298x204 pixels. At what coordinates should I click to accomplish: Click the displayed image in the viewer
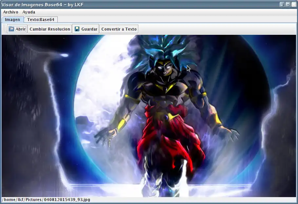[149, 116]
